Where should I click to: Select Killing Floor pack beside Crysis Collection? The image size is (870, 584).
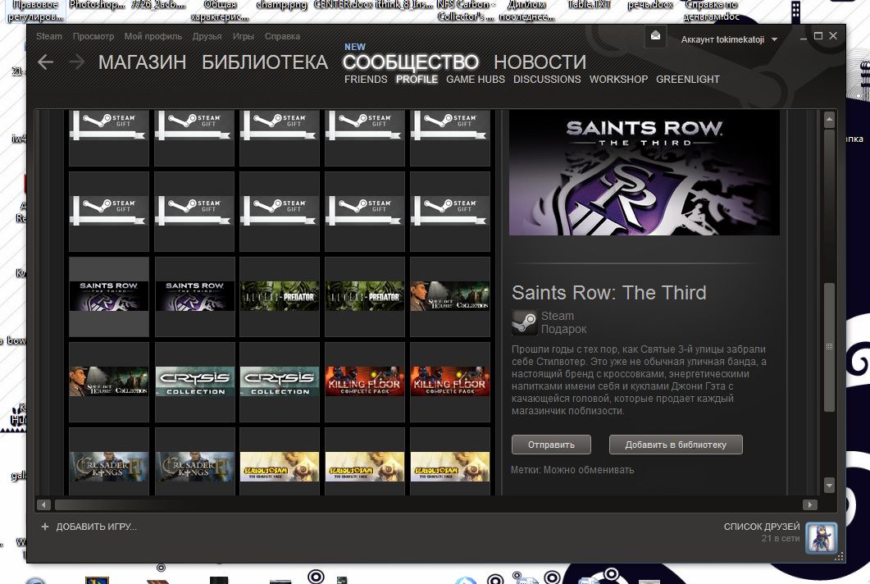(x=365, y=382)
